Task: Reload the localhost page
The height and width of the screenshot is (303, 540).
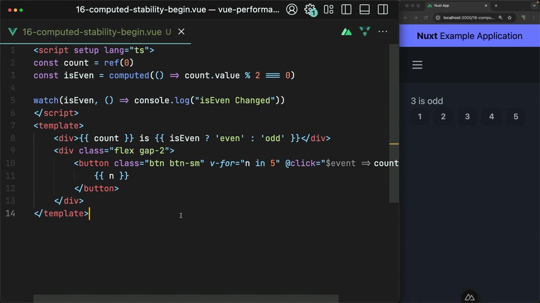Action: [x=426, y=18]
